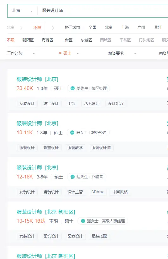
Task: Expand the 薪资要求 dropdown
Action: [x=122, y=53]
